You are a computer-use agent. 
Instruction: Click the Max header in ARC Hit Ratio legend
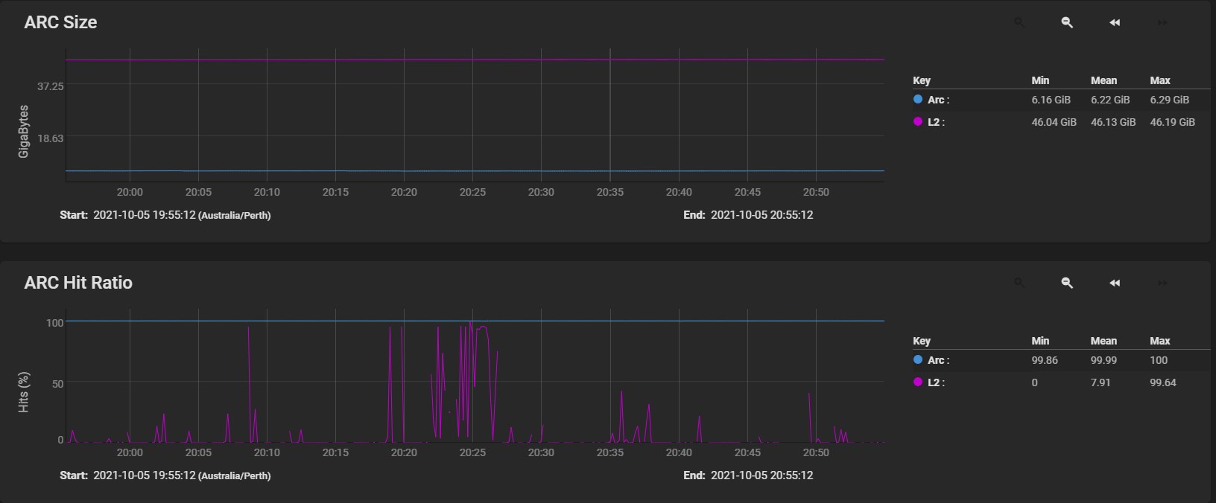tap(1160, 341)
